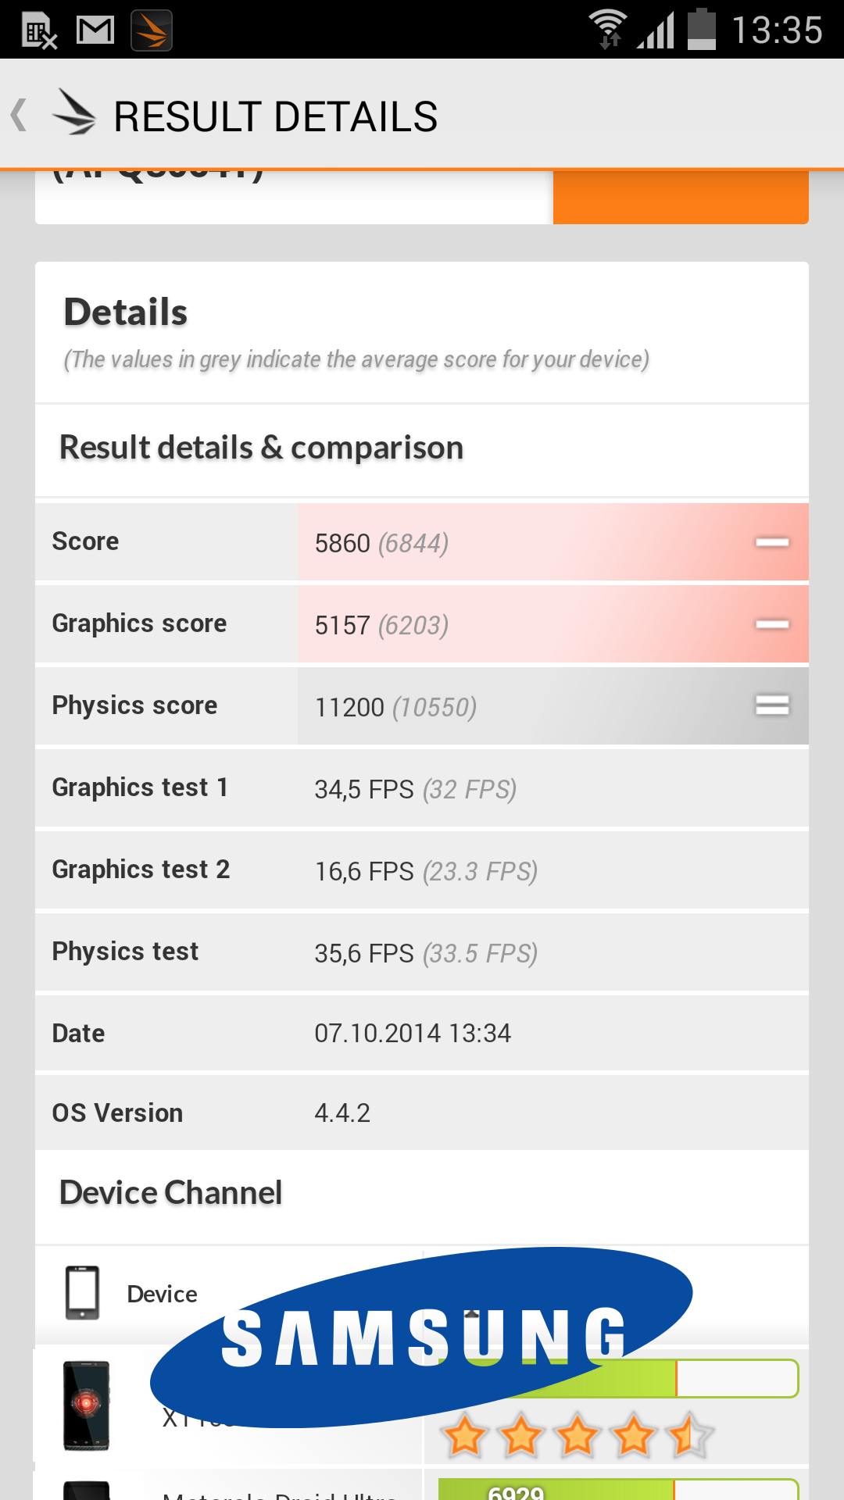Tap the first orange rating star

pyautogui.click(x=465, y=1435)
